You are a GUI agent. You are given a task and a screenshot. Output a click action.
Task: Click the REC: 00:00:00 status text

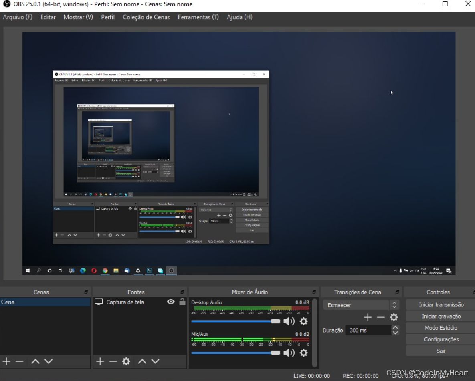pos(360,375)
